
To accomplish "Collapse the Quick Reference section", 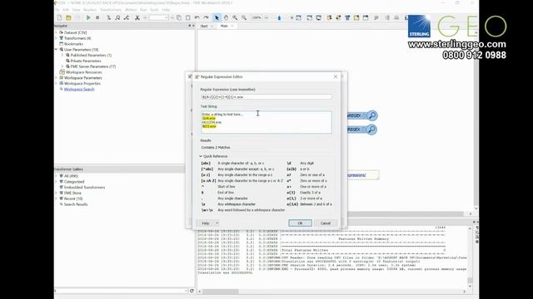I will (x=201, y=156).
